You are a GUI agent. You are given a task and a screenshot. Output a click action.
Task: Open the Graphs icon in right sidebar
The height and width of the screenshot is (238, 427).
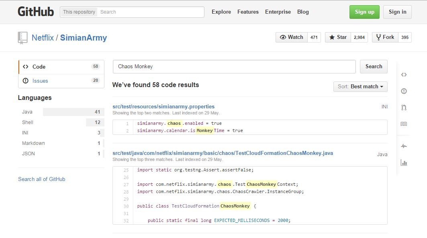404,163
